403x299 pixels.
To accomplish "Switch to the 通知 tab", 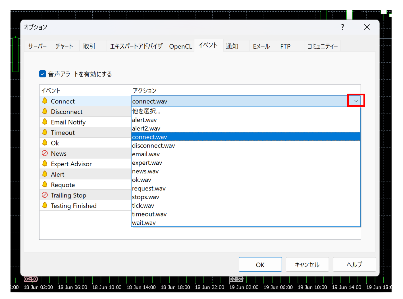I will (x=232, y=46).
